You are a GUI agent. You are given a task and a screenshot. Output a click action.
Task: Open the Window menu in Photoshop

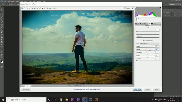pyautogui.click(x=39, y=1)
